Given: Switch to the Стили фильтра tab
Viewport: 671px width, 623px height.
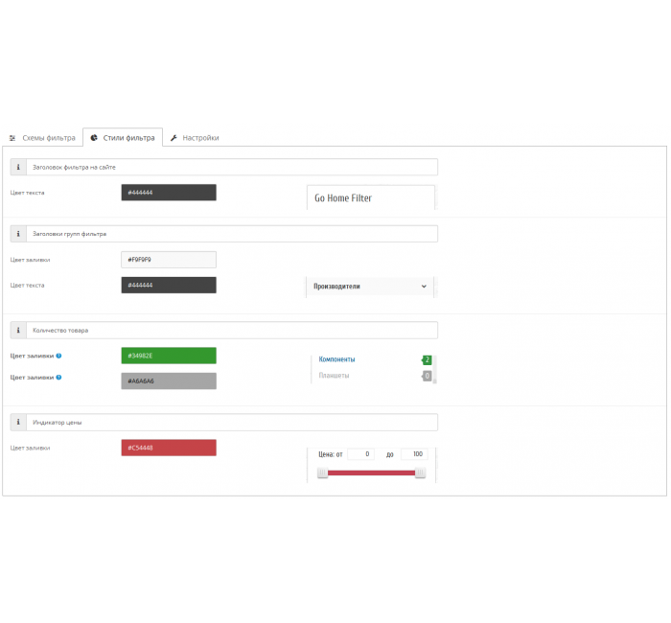Looking at the screenshot, I should pyautogui.click(x=123, y=138).
